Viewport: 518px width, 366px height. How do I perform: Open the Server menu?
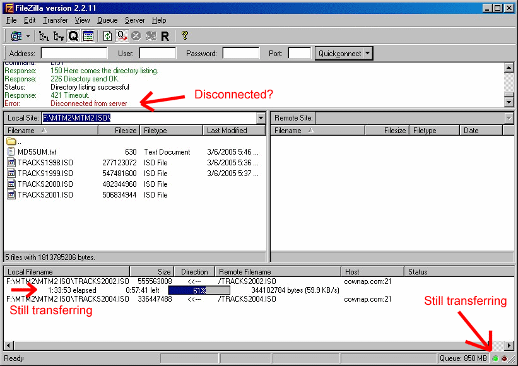pos(134,20)
